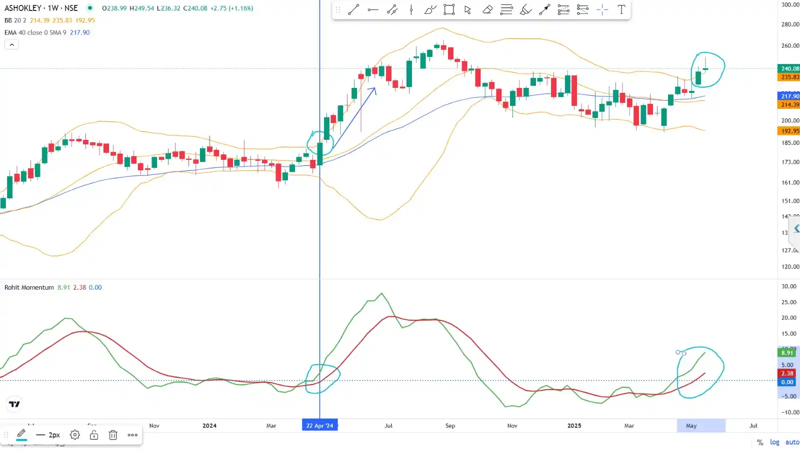Select the arrow line tool
The width and height of the screenshot is (800, 452).
point(544,9)
